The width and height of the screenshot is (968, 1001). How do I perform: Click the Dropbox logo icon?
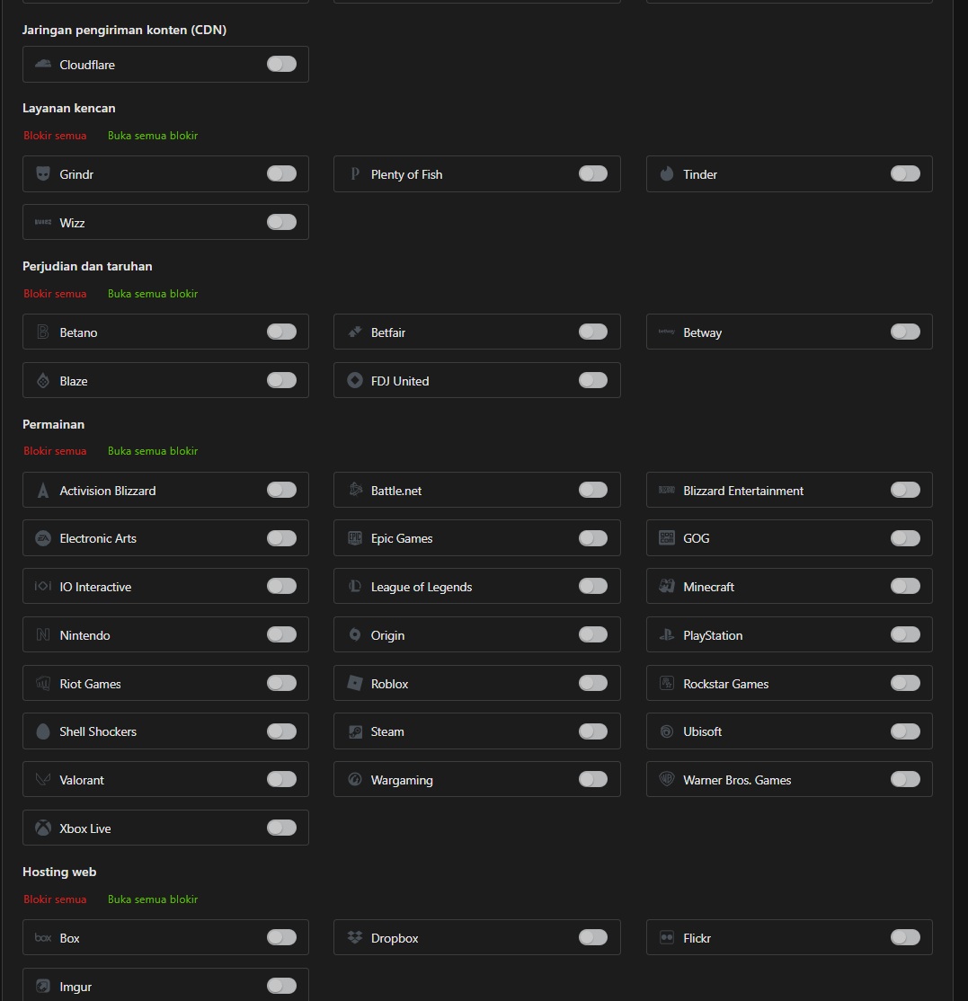[x=354, y=937]
